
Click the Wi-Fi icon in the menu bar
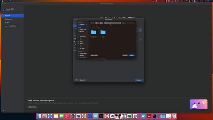(x=187, y=1)
